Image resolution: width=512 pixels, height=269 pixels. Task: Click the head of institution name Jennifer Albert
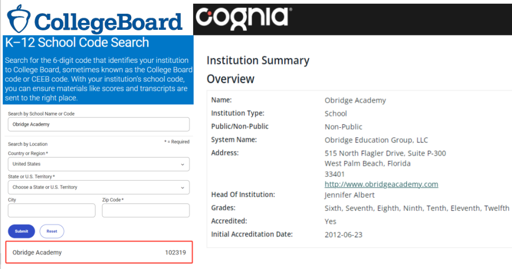coord(349,195)
